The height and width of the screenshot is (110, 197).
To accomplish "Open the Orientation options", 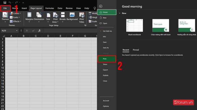I will (x=39, y=17).
